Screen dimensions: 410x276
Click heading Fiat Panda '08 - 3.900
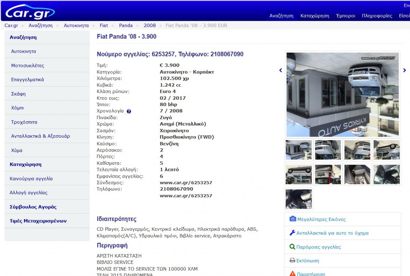pyautogui.click(x=127, y=37)
